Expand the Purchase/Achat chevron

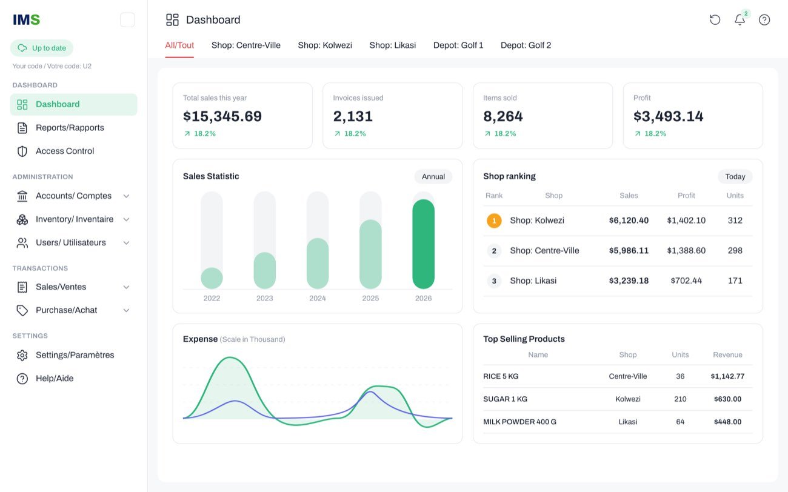coord(126,310)
